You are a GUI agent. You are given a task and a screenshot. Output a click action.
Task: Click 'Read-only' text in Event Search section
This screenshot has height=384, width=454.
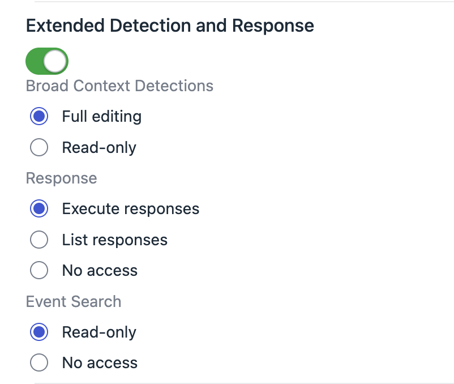pyautogui.click(x=99, y=332)
